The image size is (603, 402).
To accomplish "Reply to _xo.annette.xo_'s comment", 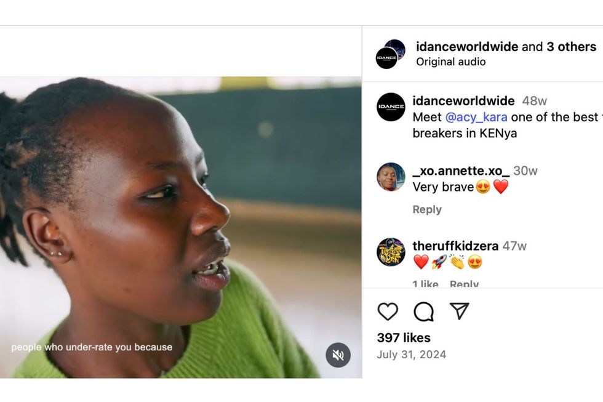I will [x=427, y=209].
